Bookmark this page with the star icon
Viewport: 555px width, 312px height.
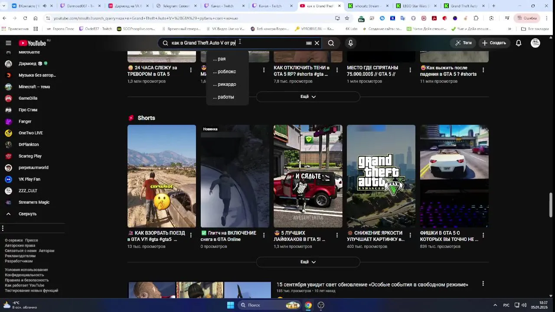click(347, 18)
